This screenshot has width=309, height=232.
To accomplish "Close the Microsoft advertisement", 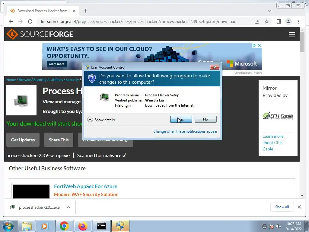I will (259, 45).
